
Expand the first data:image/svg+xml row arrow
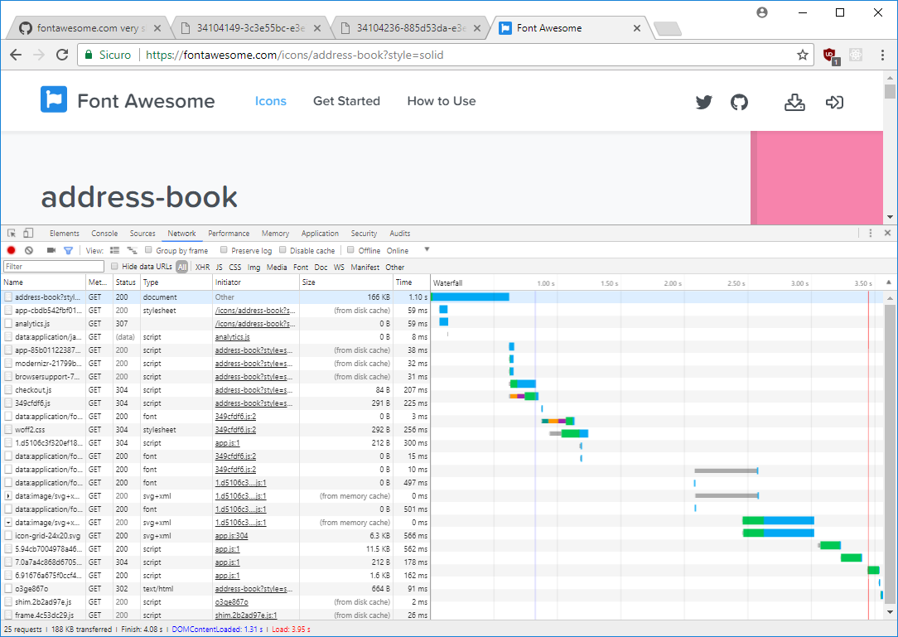pos(8,496)
